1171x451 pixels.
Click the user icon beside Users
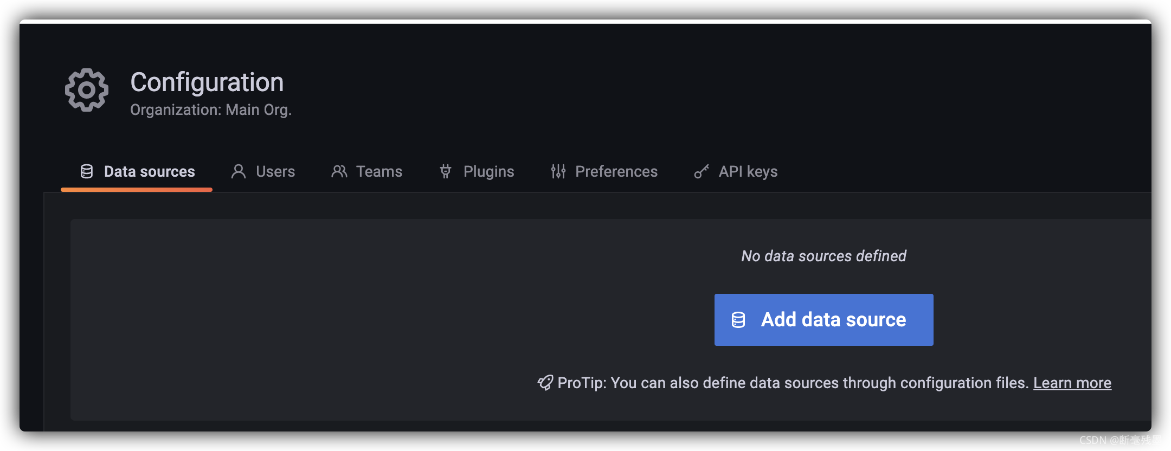[239, 171]
